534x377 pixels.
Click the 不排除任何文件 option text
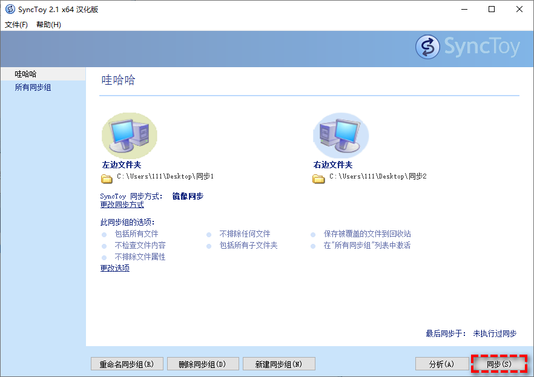click(245, 234)
